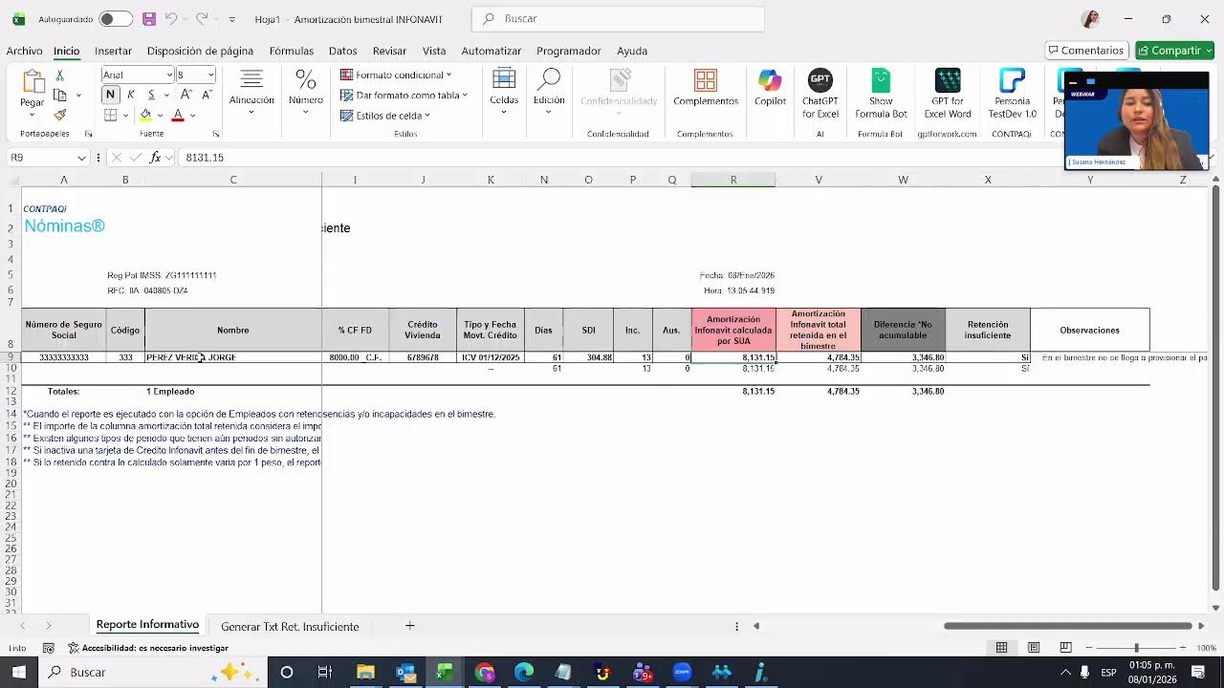The image size is (1224, 688).
Task: Select cell with name PEREZ VERDE JORGE
Action: pyautogui.click(x=233, y=357)
